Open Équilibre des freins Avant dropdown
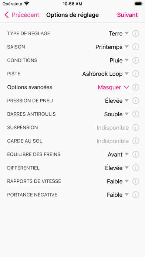 118,154
